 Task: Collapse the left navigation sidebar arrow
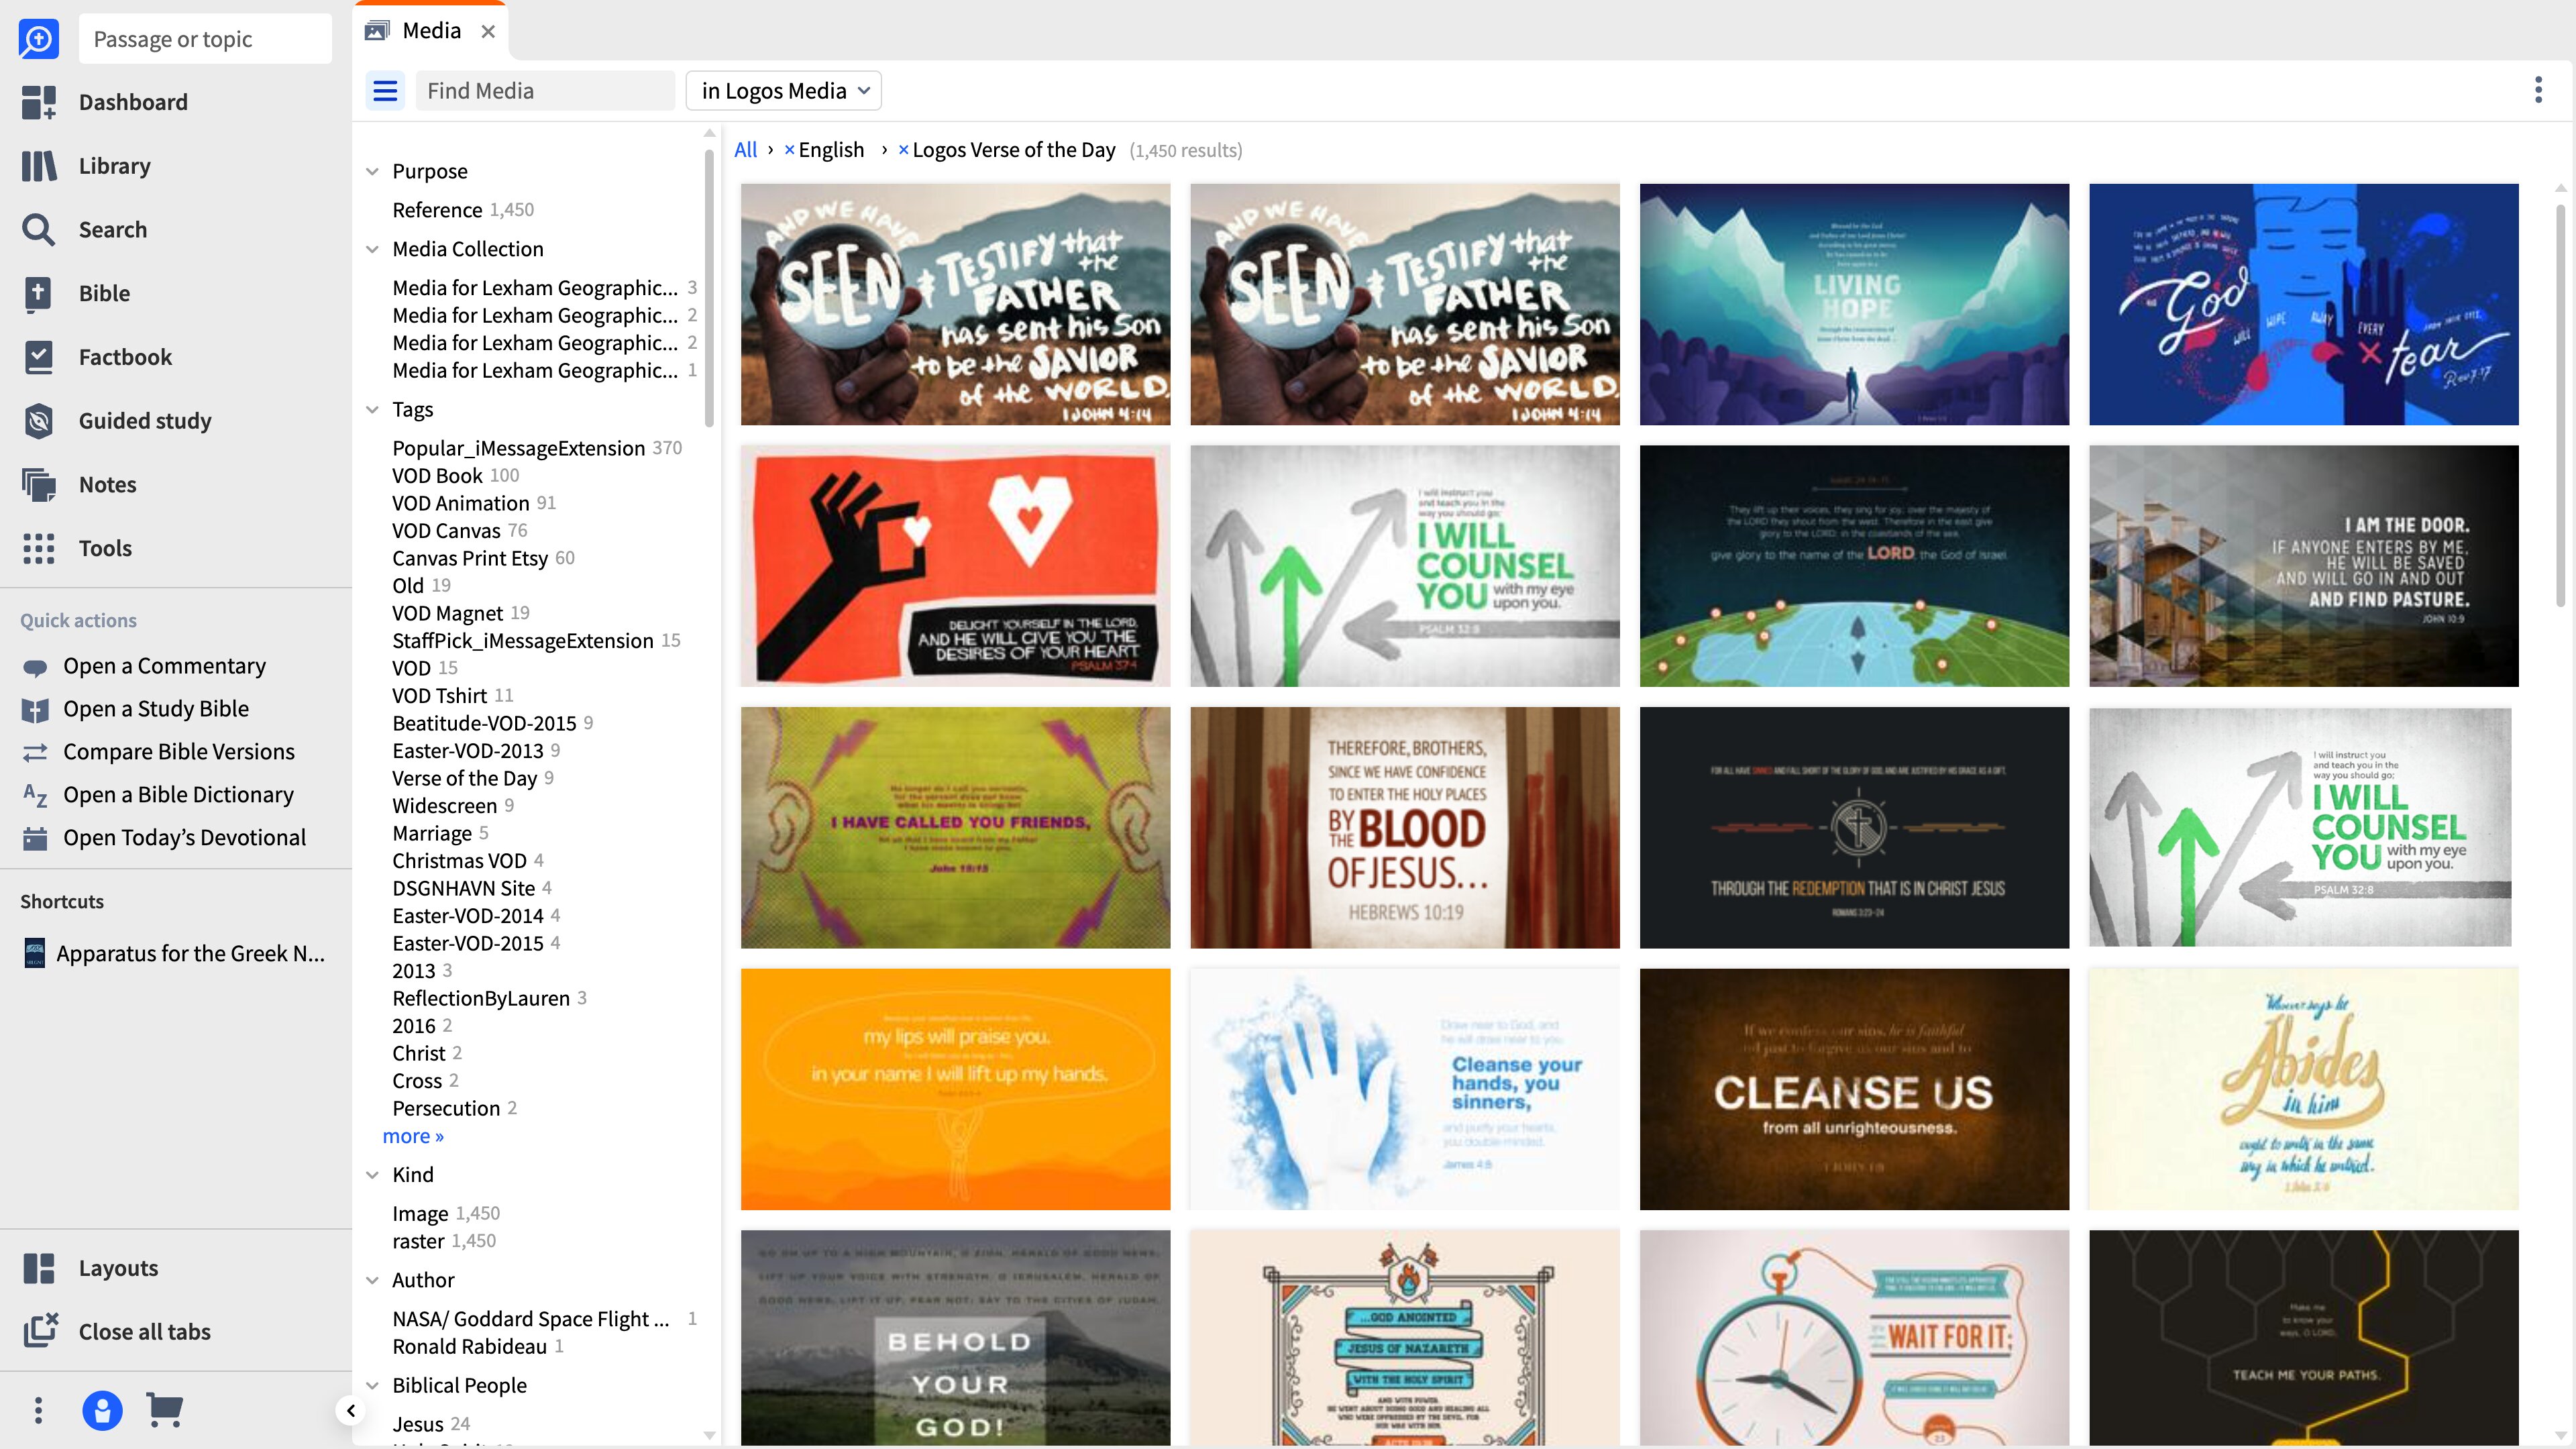click(350, 1410)
